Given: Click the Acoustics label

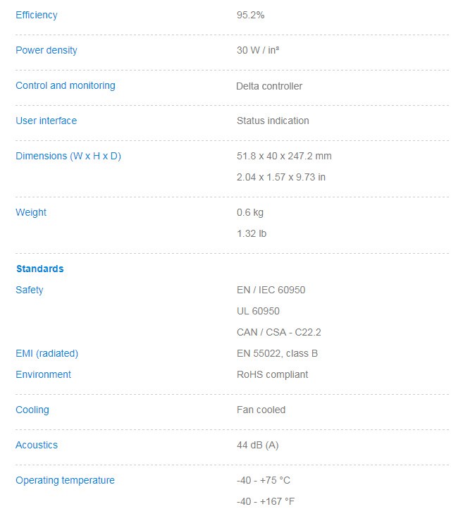Looking at the screenshot, I should (x=37, y=445).
